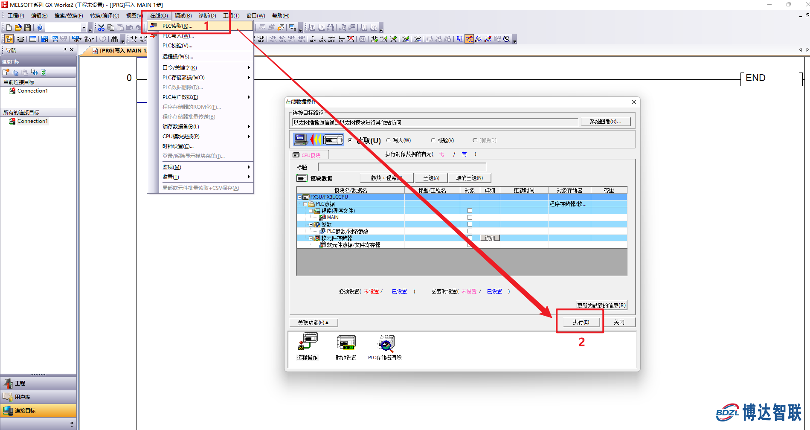Select the 写入(W) radio button
The width and height of the screenshot is (810, 430).
coord(389,140)
